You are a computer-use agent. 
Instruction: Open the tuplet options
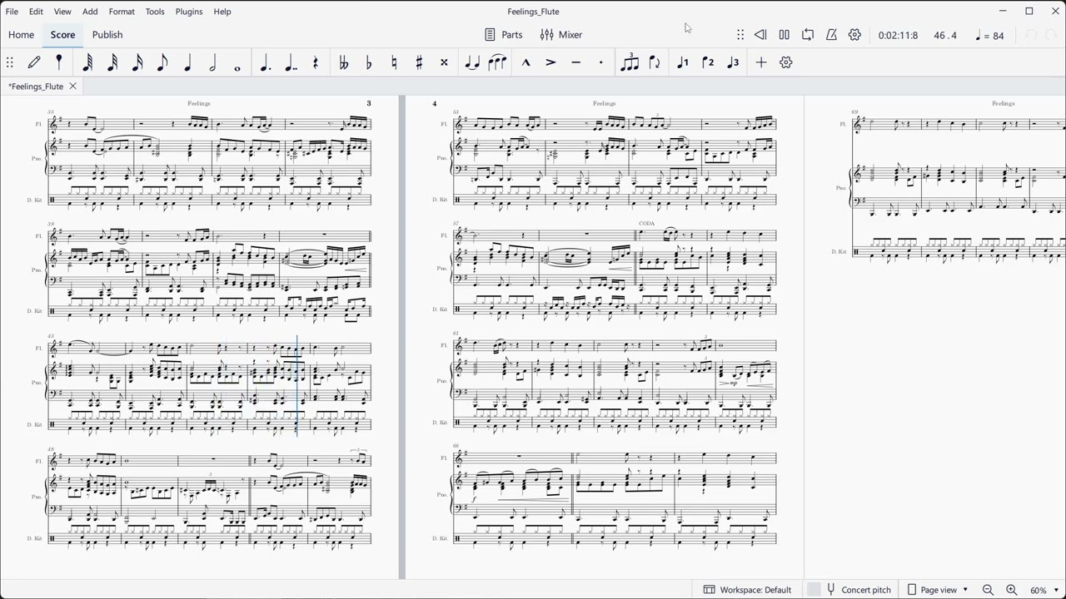coord(630,62)
